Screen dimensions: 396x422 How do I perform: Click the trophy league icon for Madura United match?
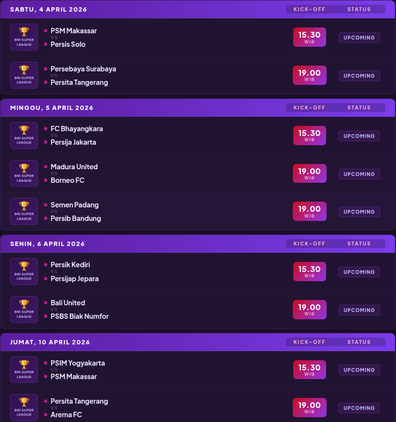tap(24, 173)
